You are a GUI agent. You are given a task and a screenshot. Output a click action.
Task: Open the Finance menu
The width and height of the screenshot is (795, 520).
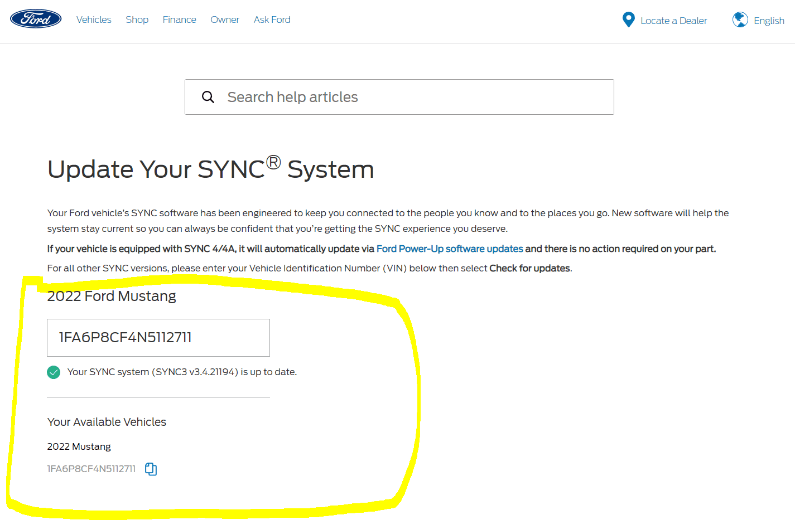180,20
